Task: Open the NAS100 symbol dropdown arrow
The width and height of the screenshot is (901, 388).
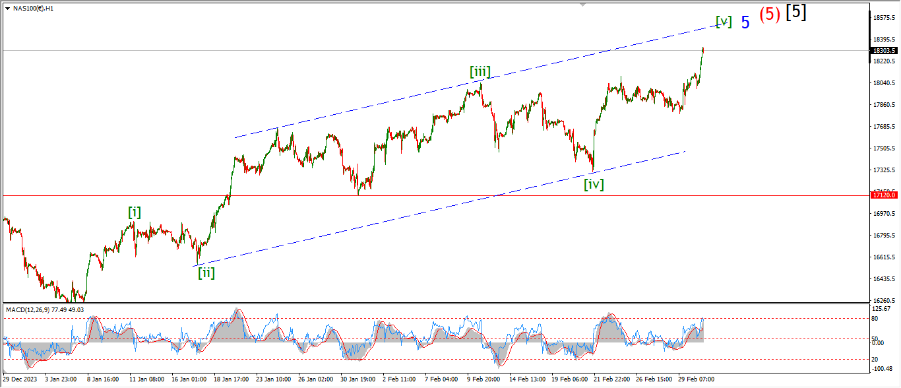Action: click(x=7, y=9)
